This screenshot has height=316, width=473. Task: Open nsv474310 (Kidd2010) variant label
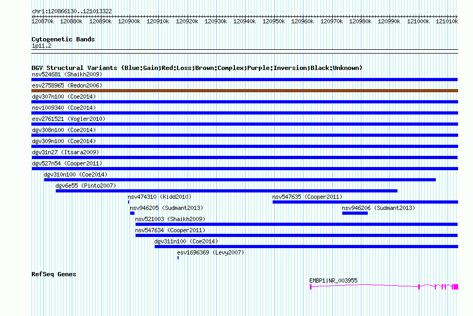(159, 197)
